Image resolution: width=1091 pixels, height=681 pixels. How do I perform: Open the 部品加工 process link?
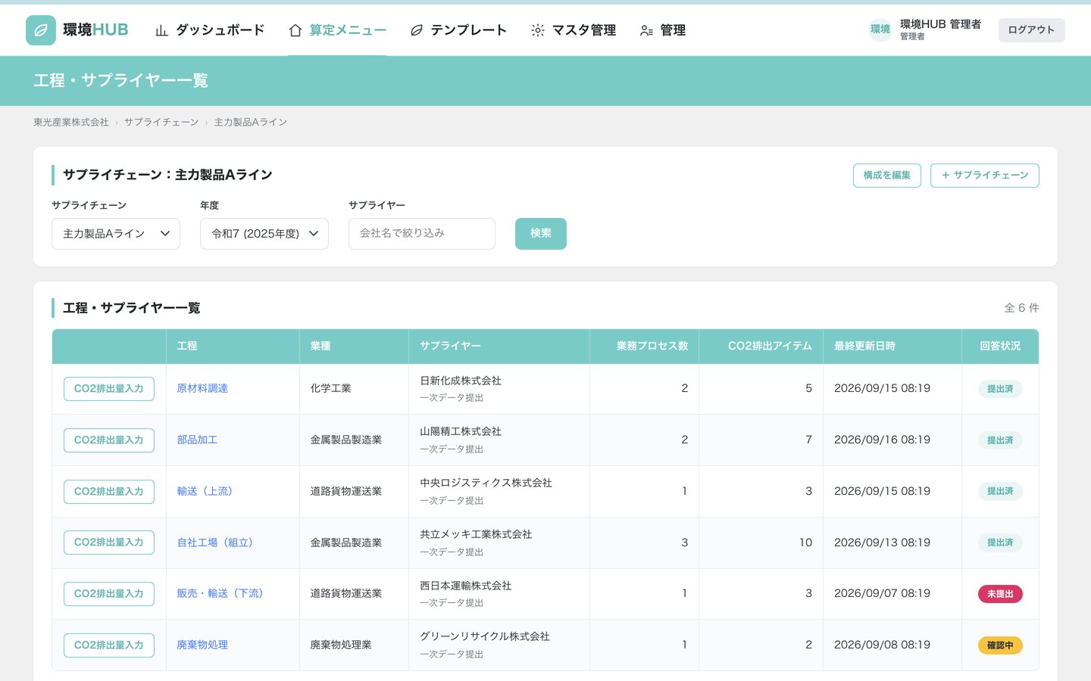197,440
